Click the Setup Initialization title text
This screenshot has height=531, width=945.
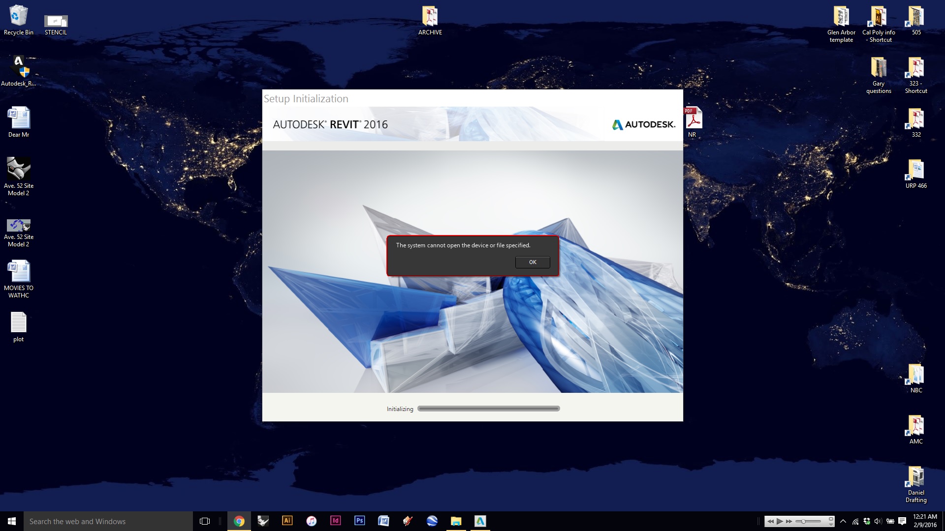point(306,99)
